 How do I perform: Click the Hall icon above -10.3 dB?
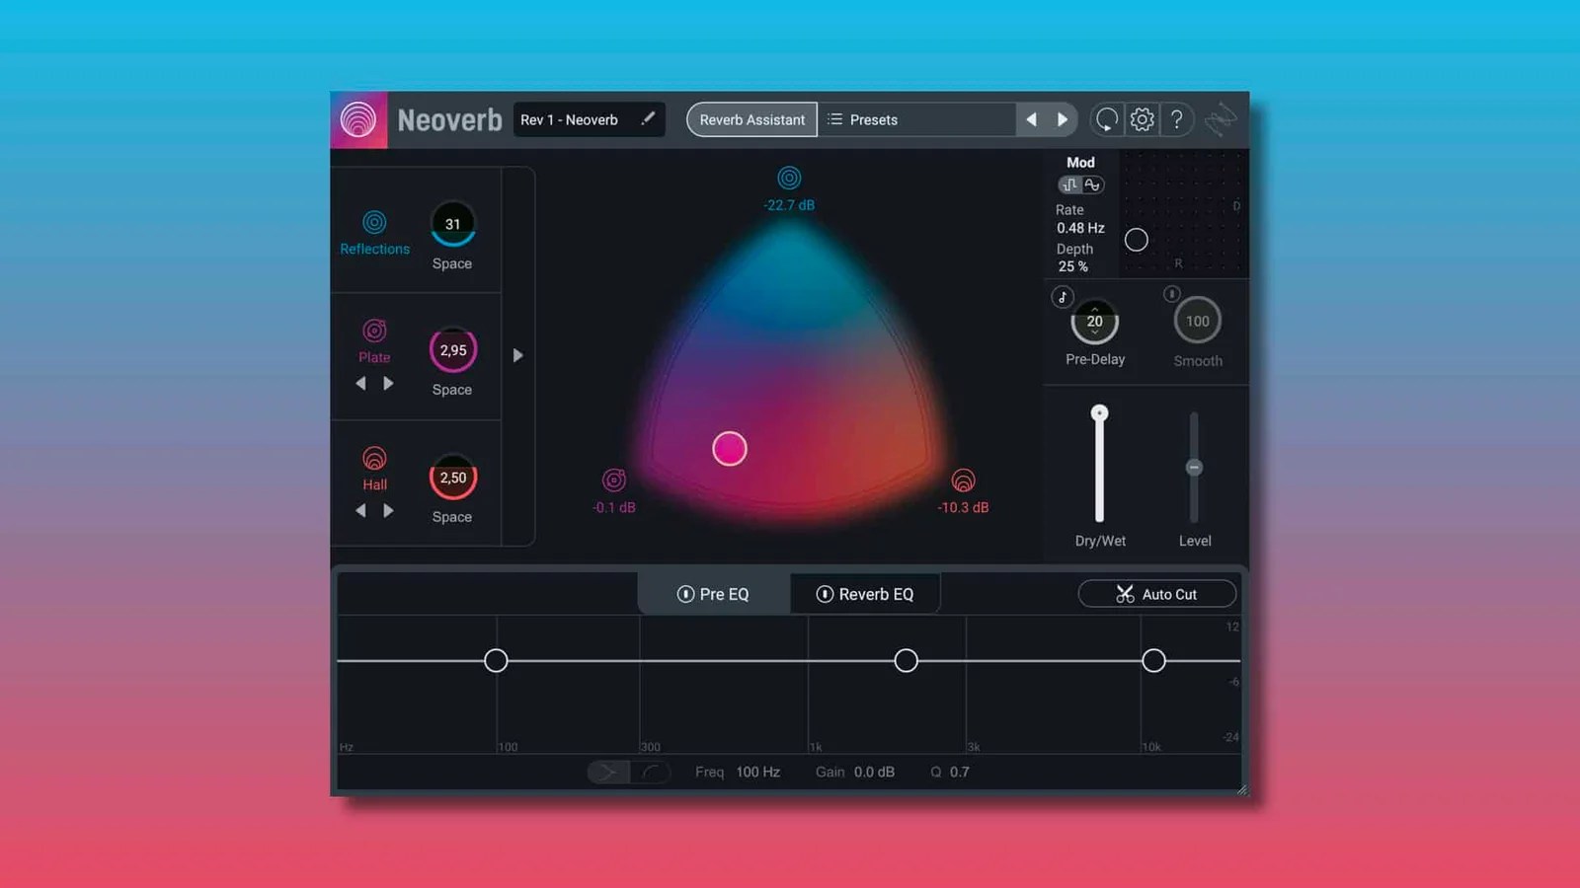coord(963,480)
